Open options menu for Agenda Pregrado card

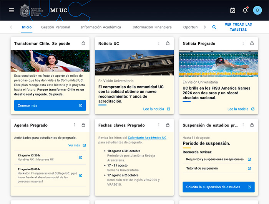click(75, 125)
